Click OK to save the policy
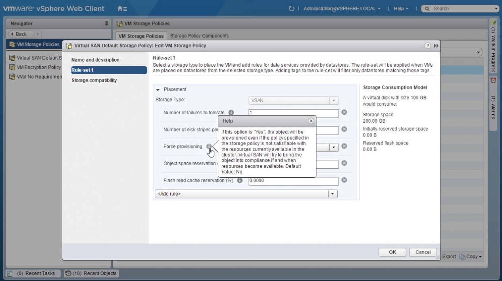The width and height of the screenshot is (502, 281). (x=392, y=252)
